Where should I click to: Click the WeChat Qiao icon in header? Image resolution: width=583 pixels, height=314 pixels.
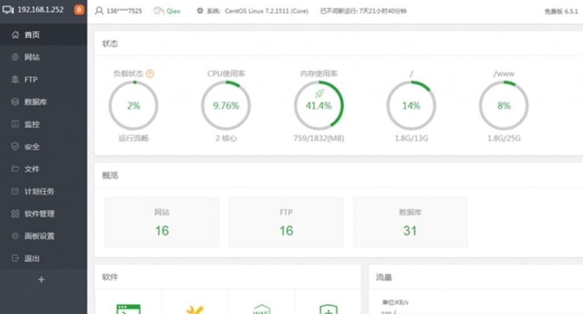pyautogui.click(x=159, y=11)
